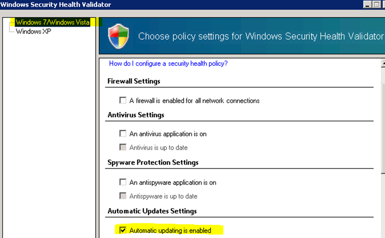Toggle the greyed 'Antivirus is up to date' checkbox
The width and height of the screenshot is (385, 238).
pos(123,147)
